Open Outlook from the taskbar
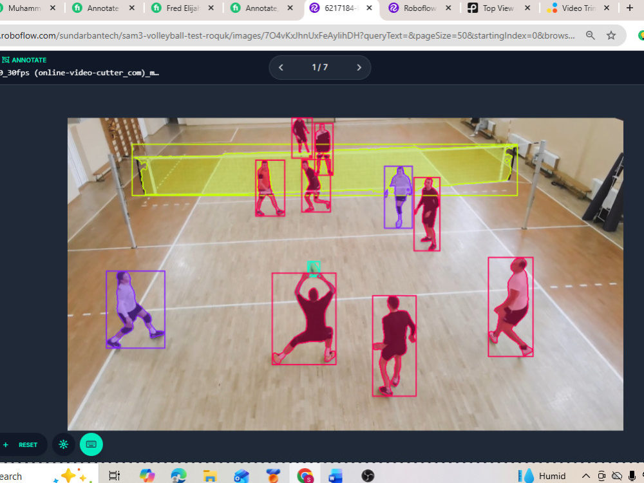This screenshot has height=483, width=644. tap(241, 476)
